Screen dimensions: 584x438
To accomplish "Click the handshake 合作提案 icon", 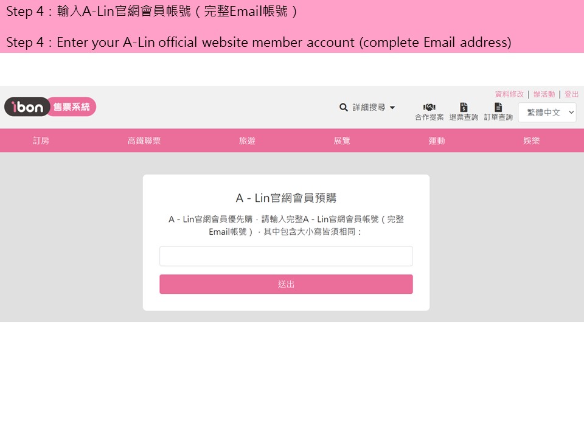I will tap(429, 107).
